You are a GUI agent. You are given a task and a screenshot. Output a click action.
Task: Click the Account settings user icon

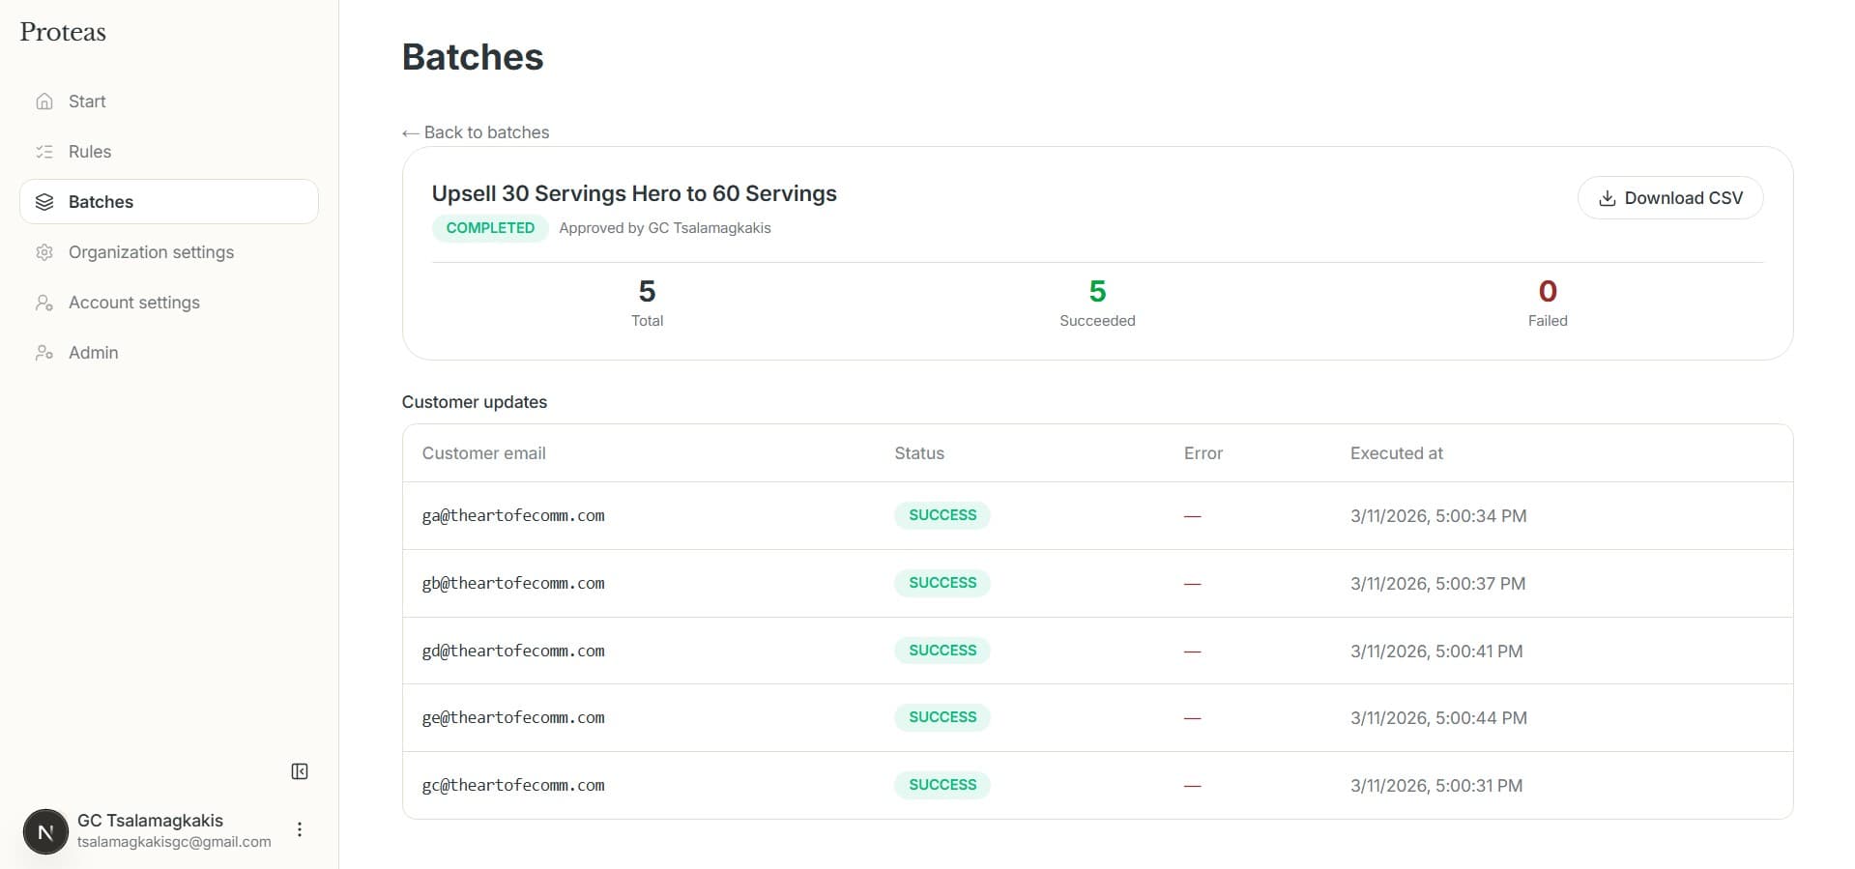click(44, 303)
